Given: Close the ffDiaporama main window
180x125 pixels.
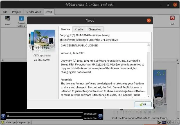Looking at the screenshot, I should tap(175, 5).
